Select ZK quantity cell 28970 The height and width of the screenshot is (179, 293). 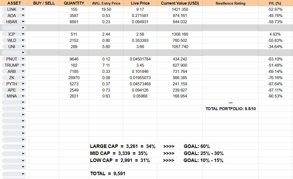click(x=74, y=77)
